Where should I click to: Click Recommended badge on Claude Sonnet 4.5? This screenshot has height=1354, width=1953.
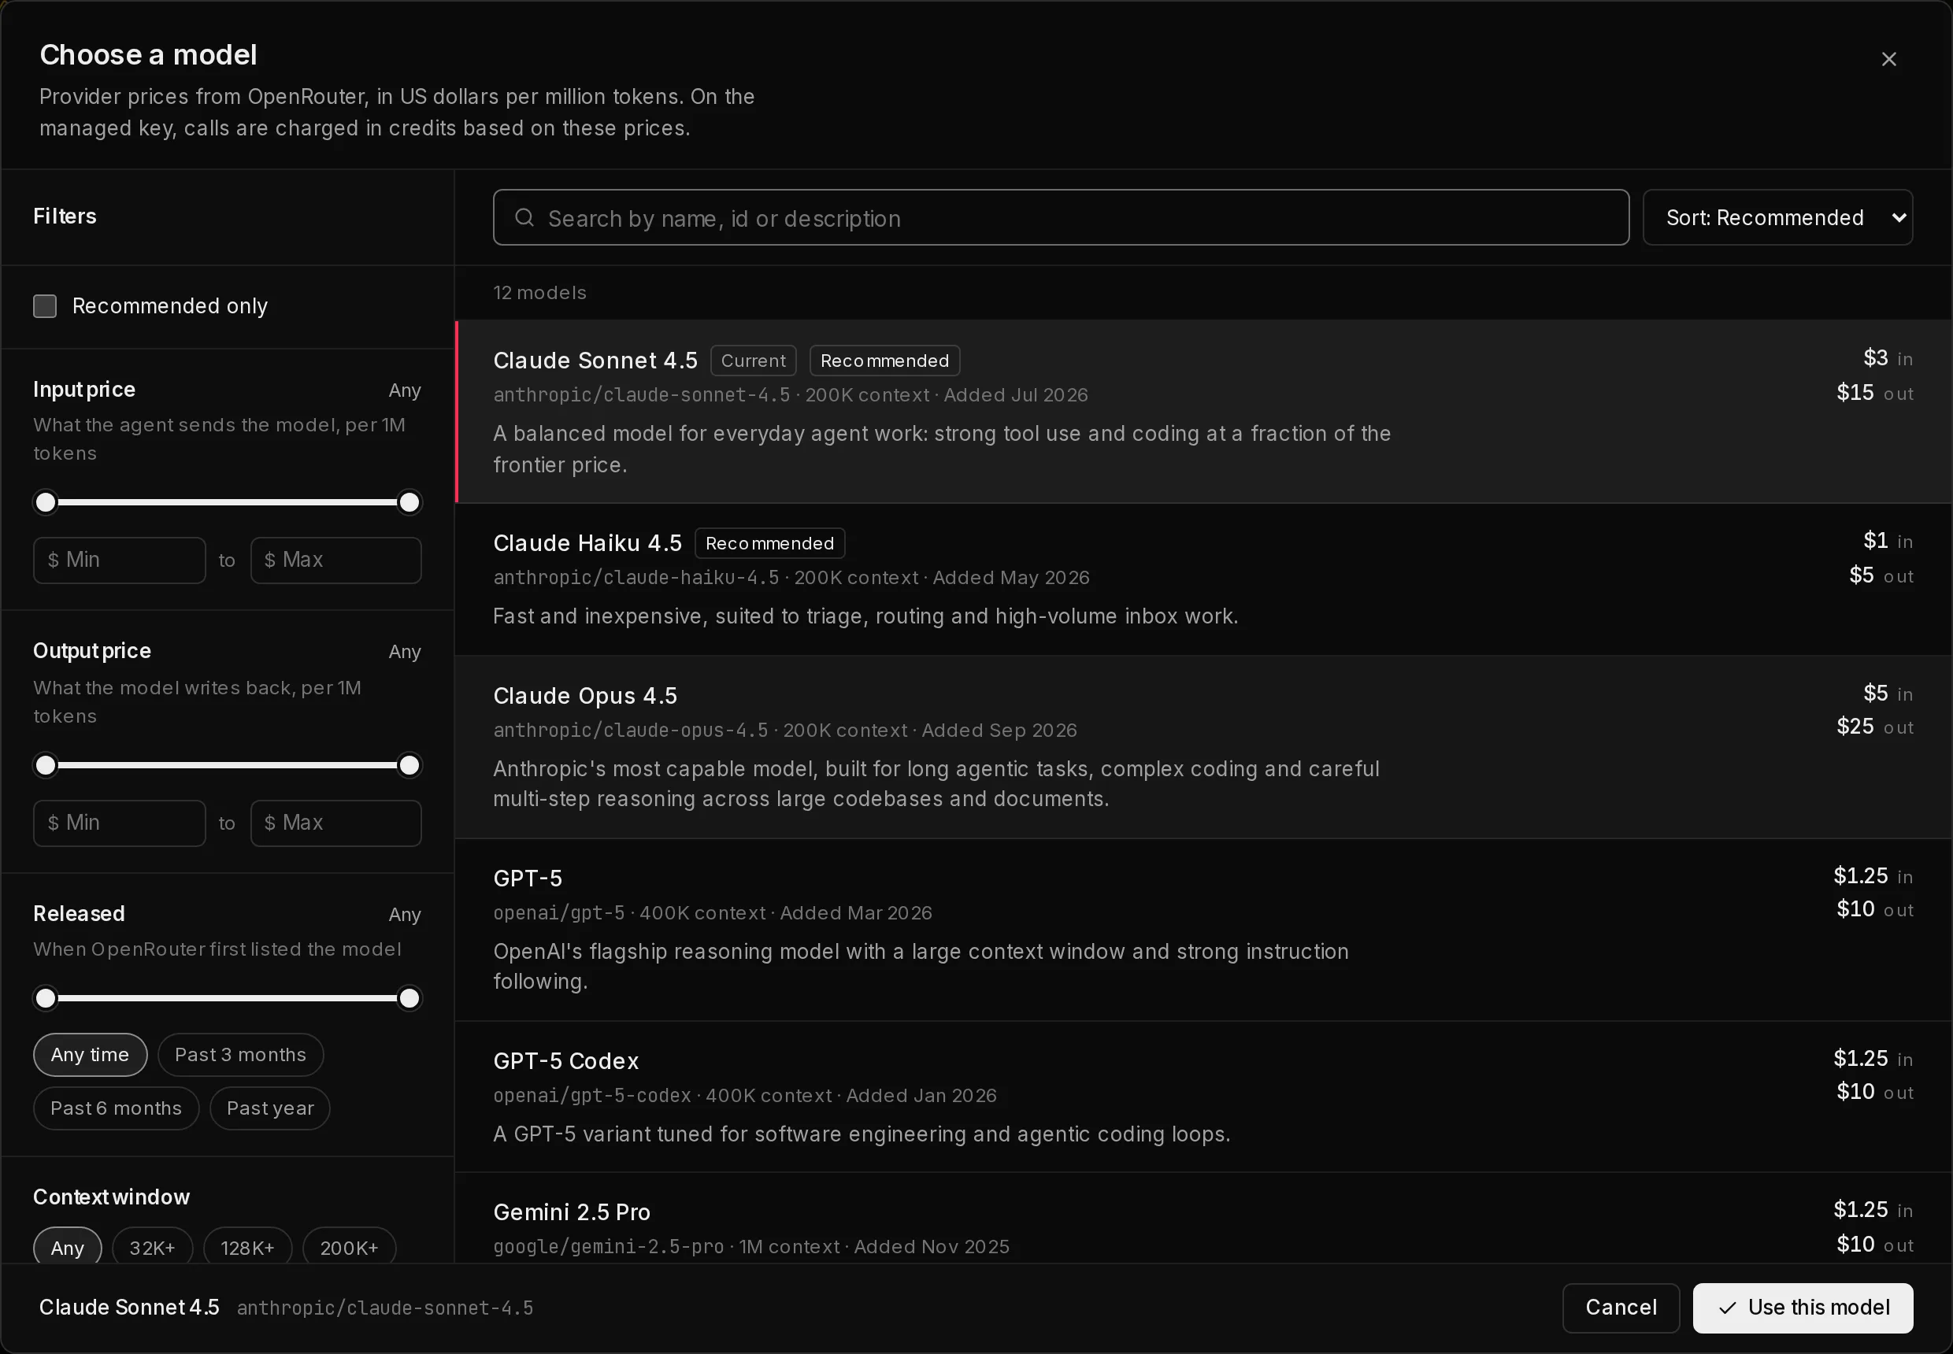[x=884, y=361]
